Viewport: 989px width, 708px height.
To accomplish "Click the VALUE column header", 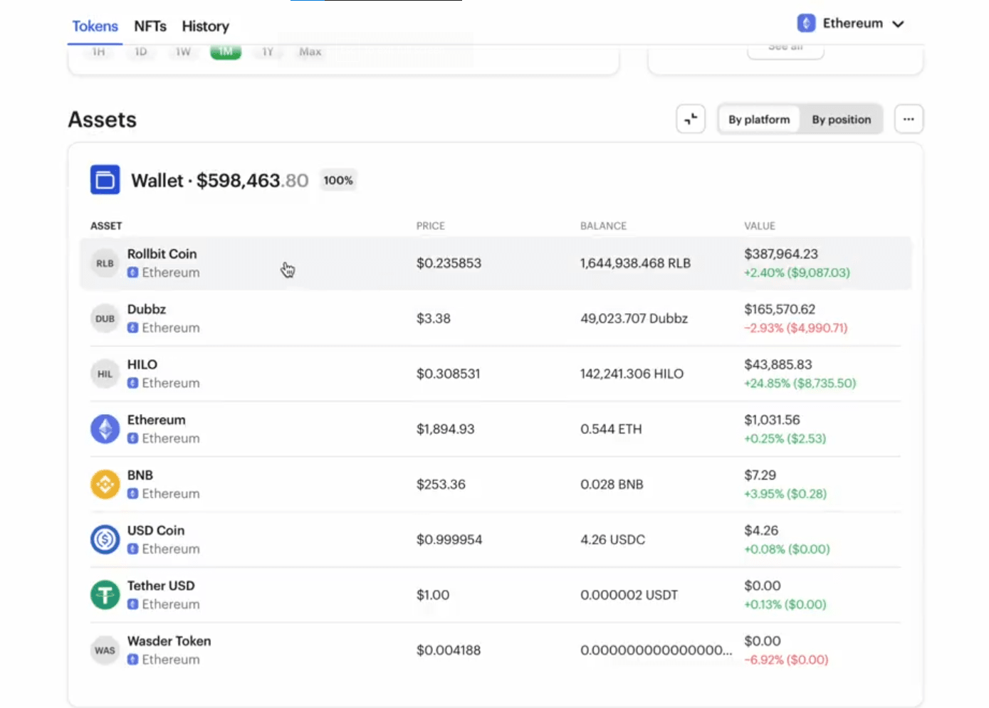I will tap(760, 226).
